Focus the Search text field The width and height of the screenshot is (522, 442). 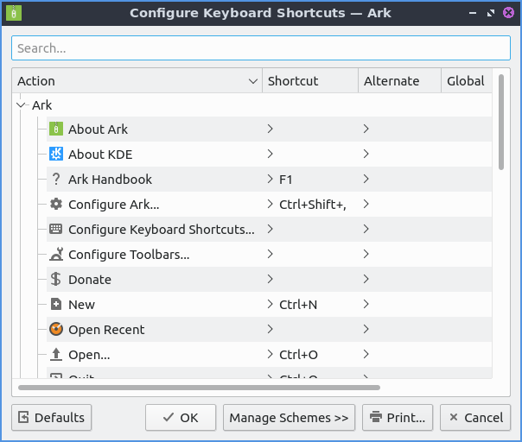tap(260, 48)
